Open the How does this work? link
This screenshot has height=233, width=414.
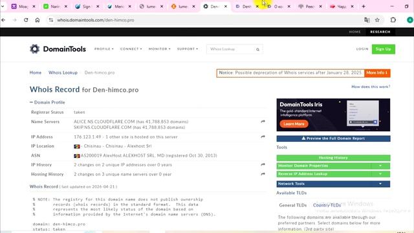point(371,87)
